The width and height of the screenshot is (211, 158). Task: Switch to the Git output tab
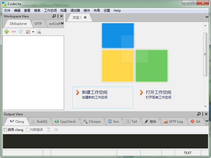point(196,121)
